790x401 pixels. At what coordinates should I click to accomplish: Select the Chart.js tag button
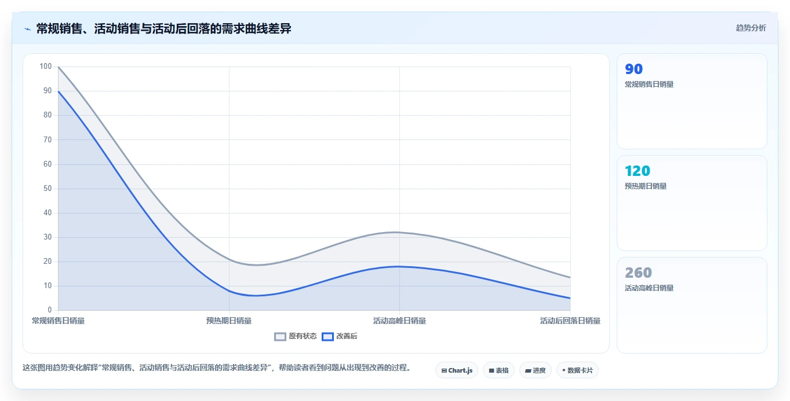click(x=457, y=370)
